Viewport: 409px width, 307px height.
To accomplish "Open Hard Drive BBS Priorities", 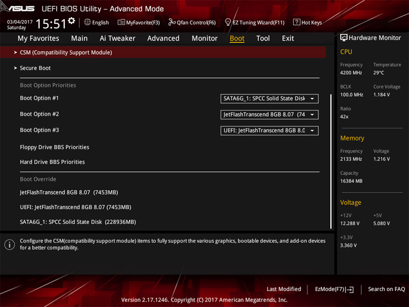I will point(52,162).
